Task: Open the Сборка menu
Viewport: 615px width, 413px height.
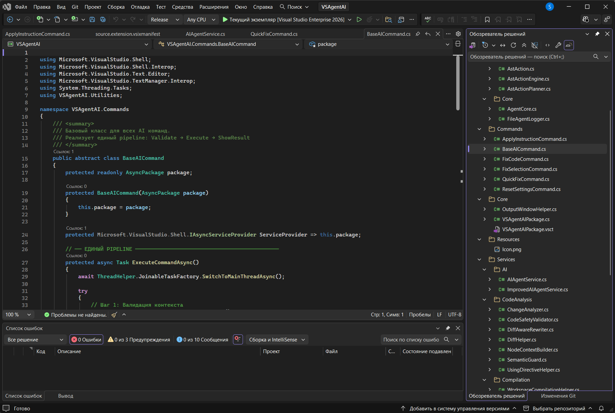Action: [116, 7]
